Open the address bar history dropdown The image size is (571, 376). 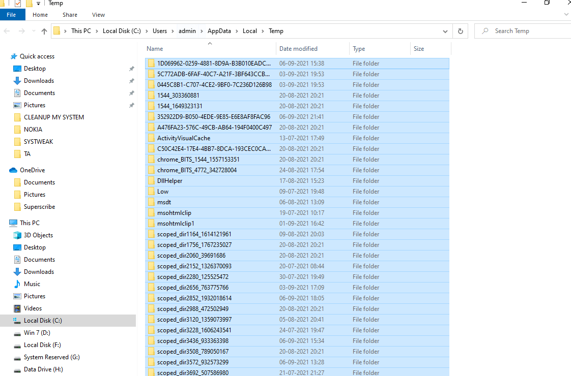445,31
